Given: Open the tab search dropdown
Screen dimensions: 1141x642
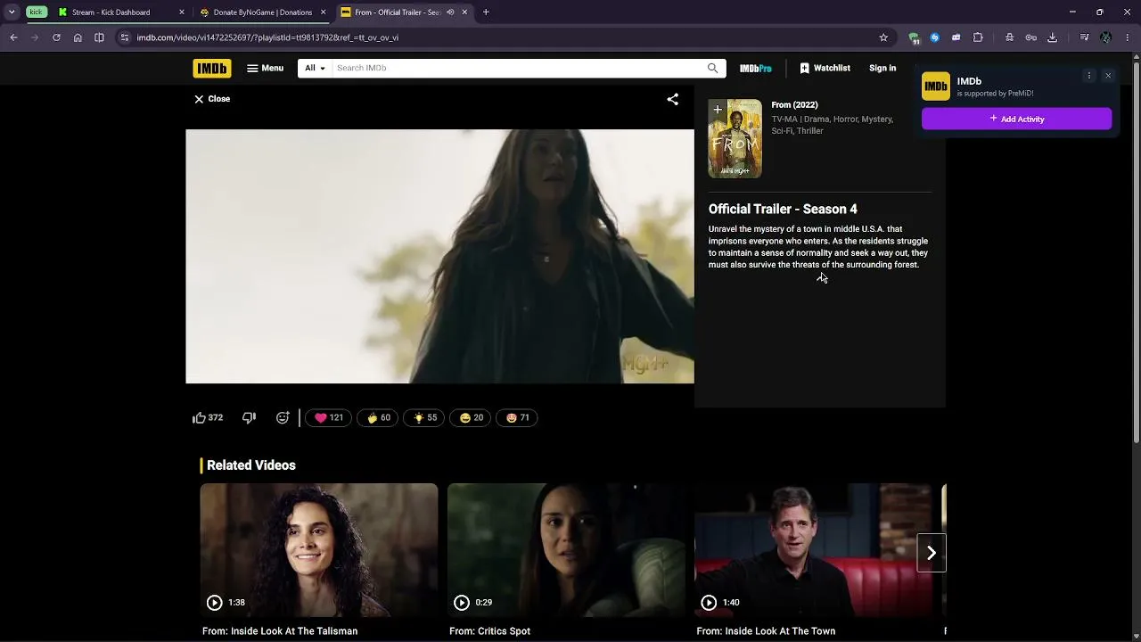Looking at the screenshot, I should pos(12,12).
